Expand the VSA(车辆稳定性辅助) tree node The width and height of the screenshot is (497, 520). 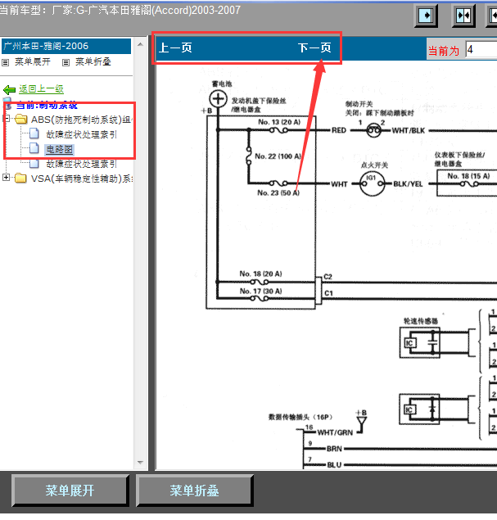point(7,178)
